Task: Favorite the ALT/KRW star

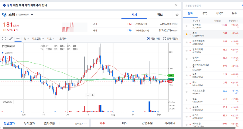Action: coord(187,51)
